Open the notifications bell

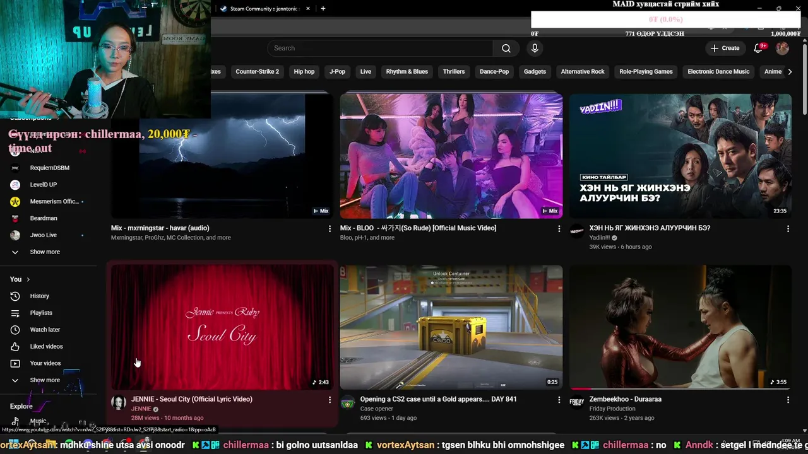pos(759,48)
